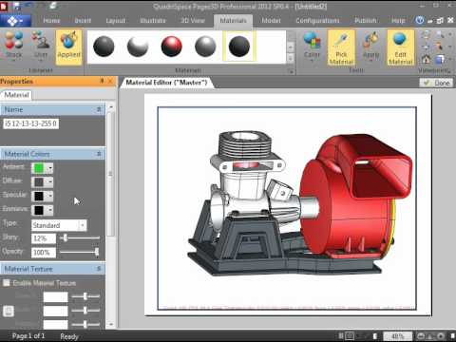Open the Ambient color dropdown arrow
Image resolution: width=456 pixels, height=342 pixels.
pos(50,168)
